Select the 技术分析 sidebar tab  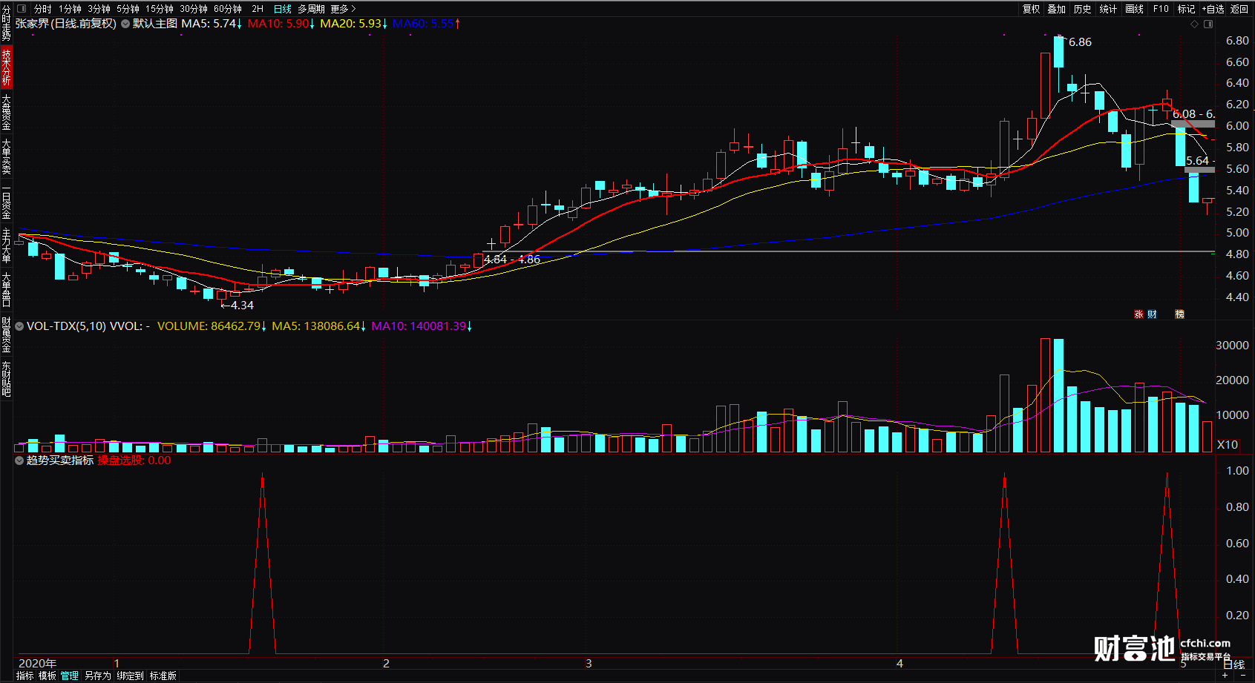pyautogui.click(x=6, y=67)
